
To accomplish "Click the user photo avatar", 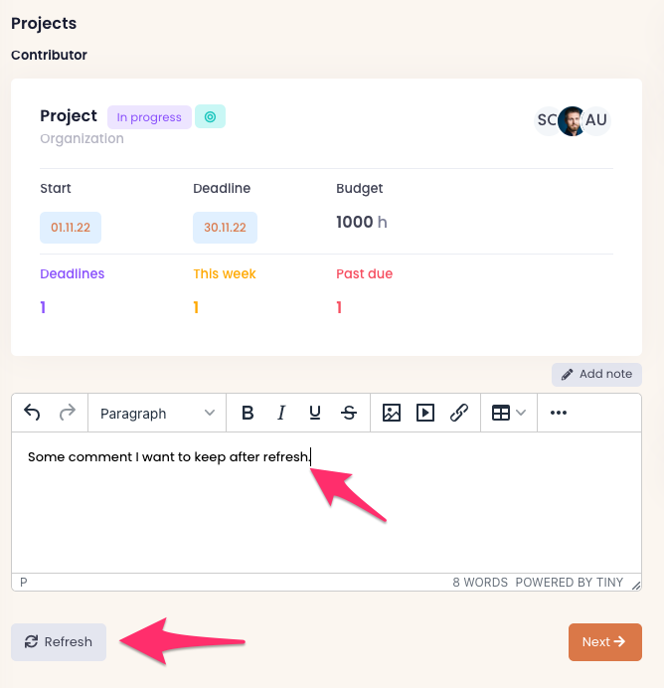I will click(572, 121).
